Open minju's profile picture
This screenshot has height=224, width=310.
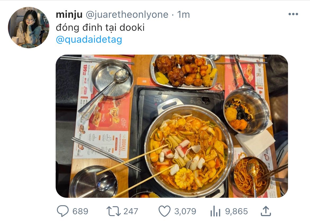pos(29,28)
